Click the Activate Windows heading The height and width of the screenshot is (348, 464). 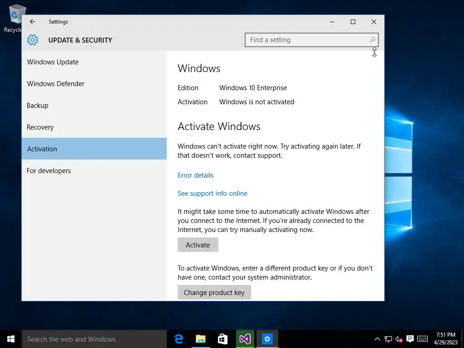pos(219,126)
